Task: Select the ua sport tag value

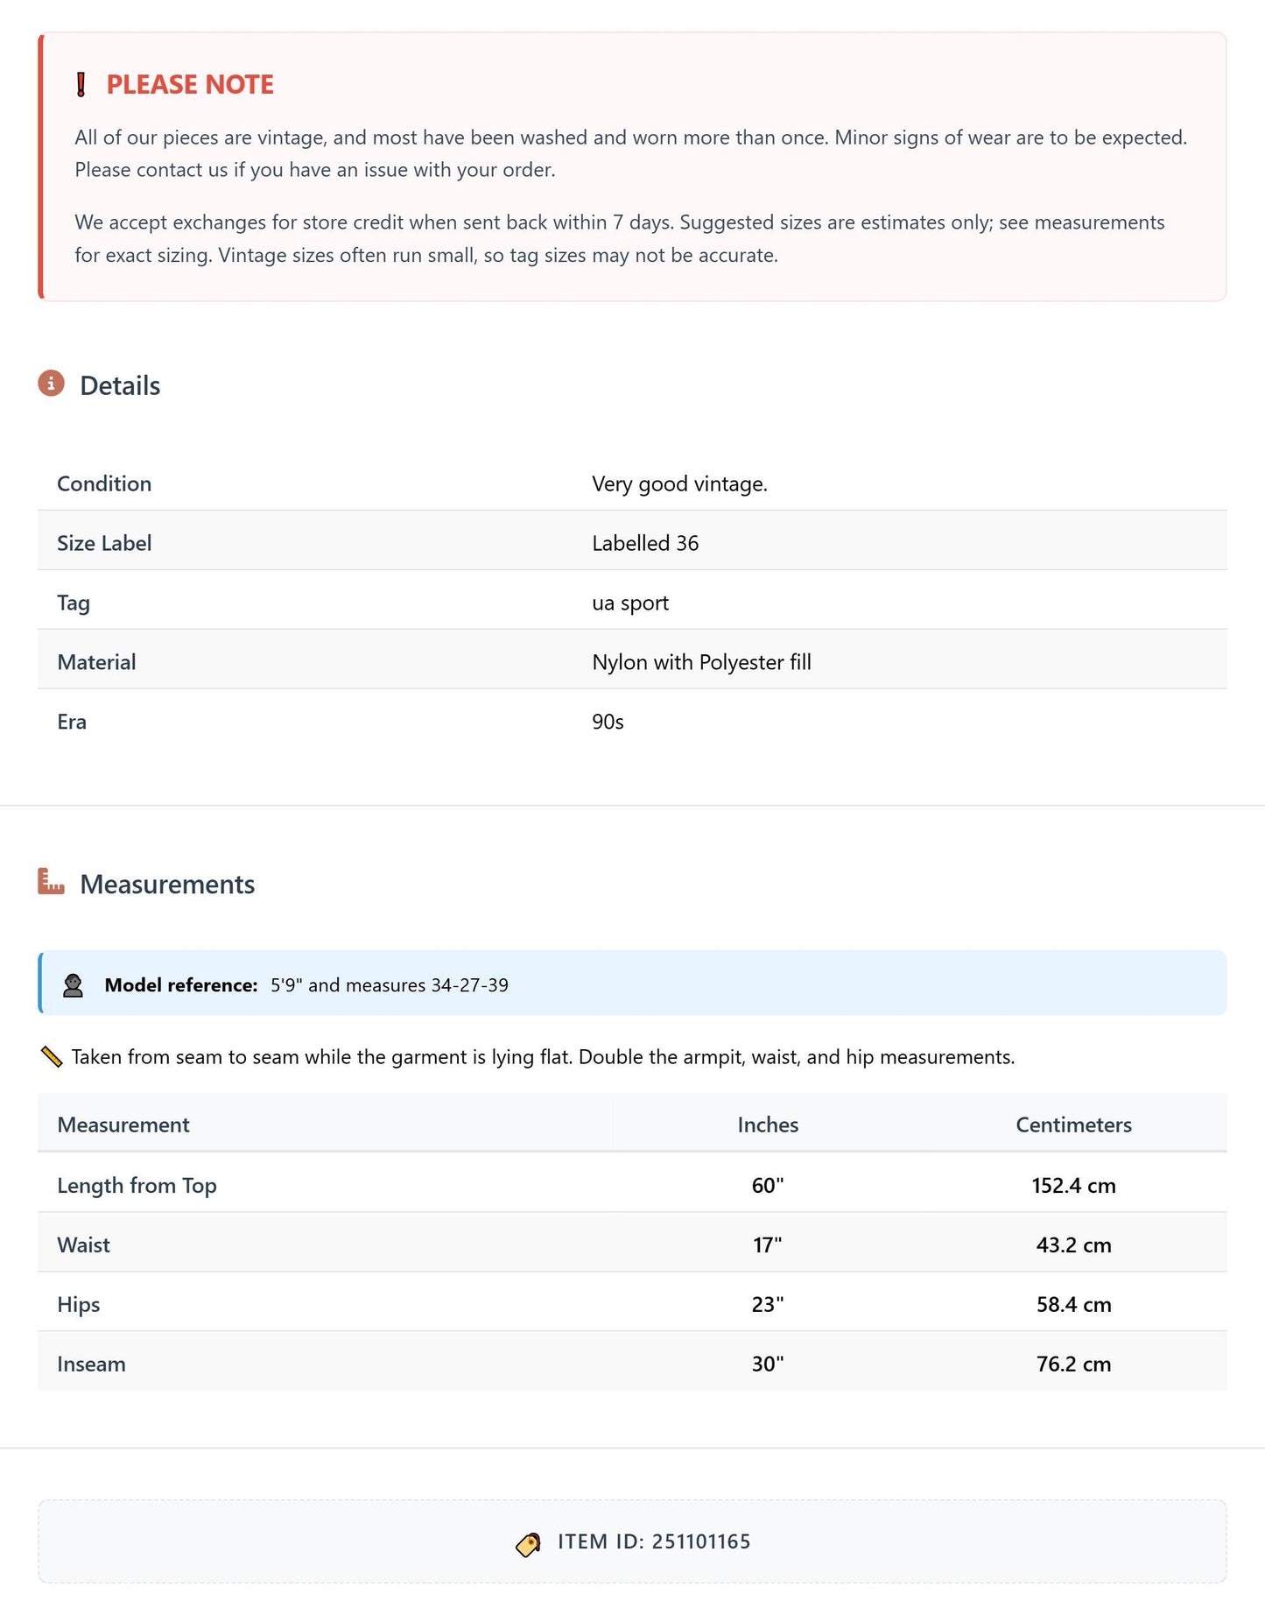Action: pos(630,603)
